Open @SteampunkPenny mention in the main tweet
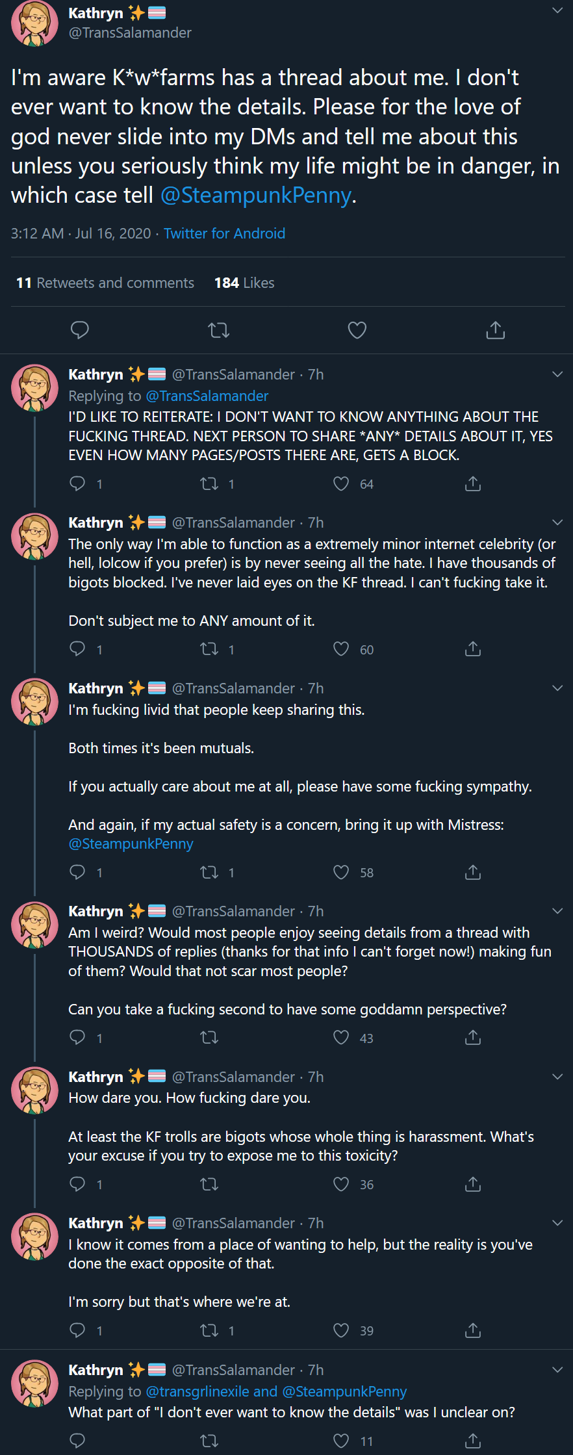 tap(256, 196)
